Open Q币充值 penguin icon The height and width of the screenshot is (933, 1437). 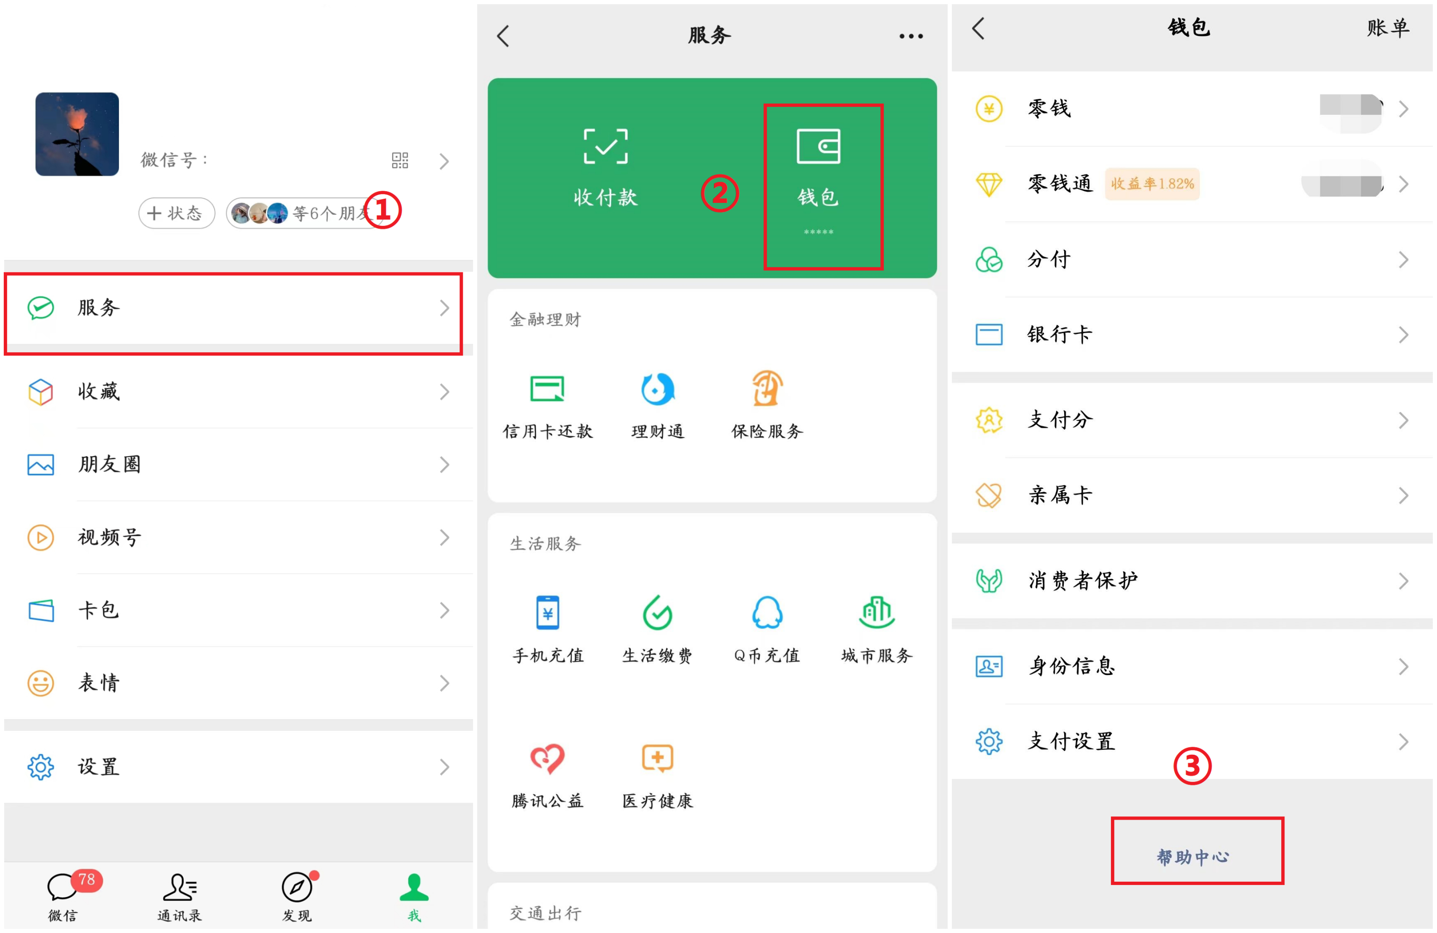tap(767, 613)
